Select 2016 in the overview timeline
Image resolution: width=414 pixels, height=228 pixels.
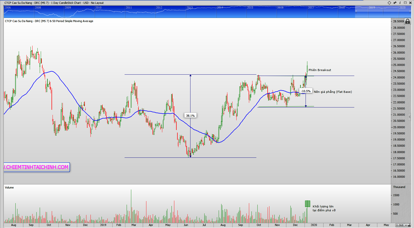(x=280, y=8)
